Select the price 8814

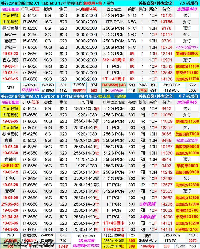click(166, 160)
